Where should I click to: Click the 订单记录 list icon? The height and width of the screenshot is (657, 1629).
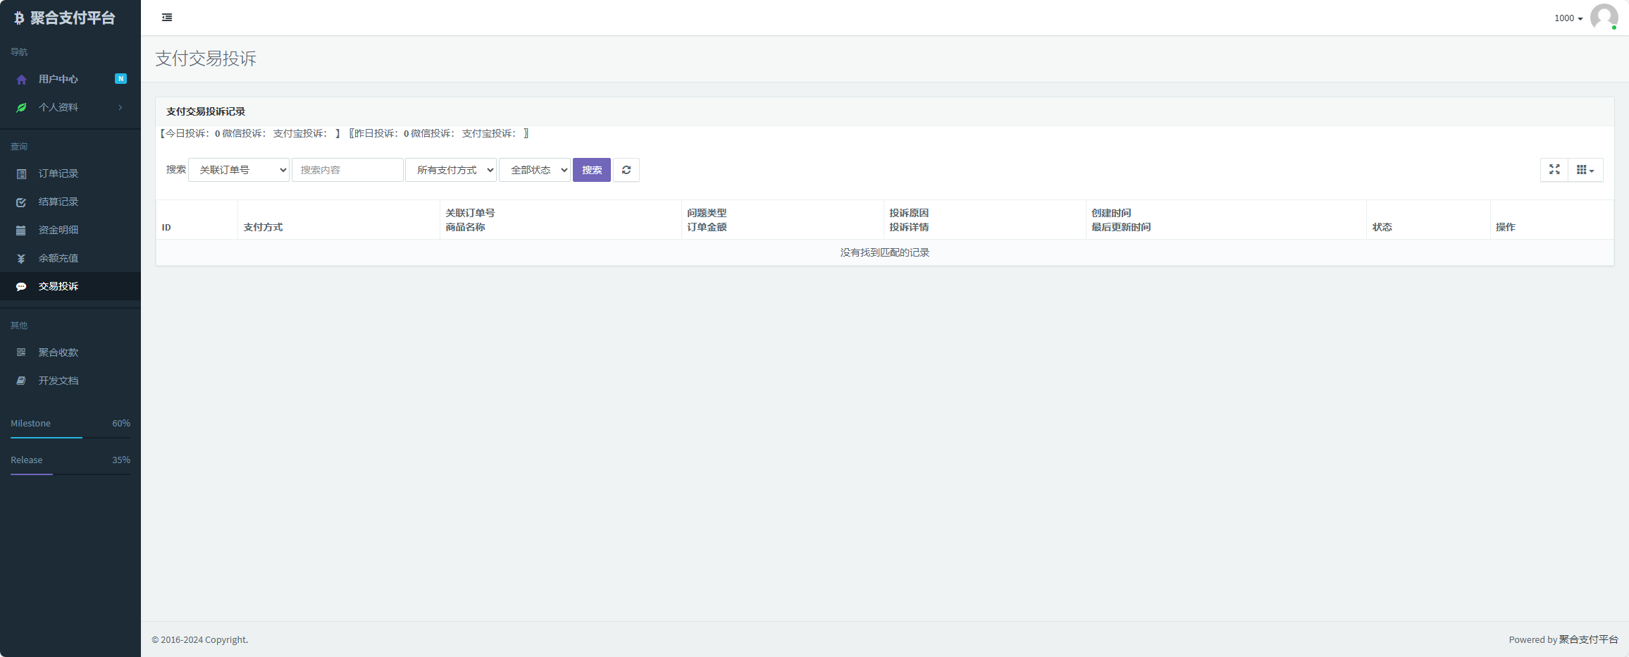(21, 174)
